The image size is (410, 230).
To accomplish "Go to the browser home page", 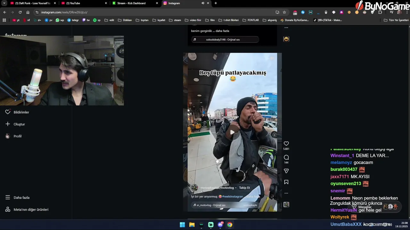I will tap(28, 12).
